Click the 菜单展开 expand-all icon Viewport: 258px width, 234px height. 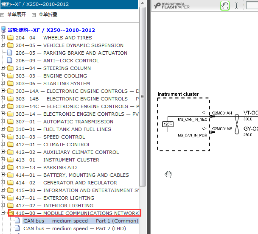coord(2,15)
